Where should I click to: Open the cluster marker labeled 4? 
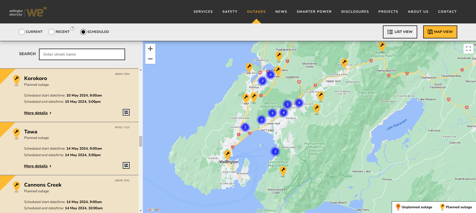(x=283, y=113)
